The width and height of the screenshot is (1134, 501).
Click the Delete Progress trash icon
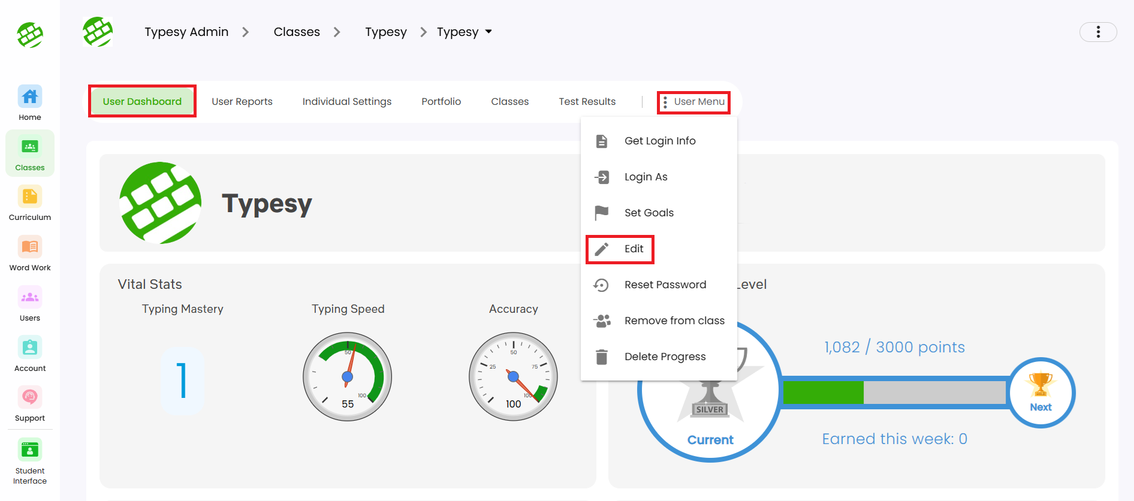pos(602,357)
